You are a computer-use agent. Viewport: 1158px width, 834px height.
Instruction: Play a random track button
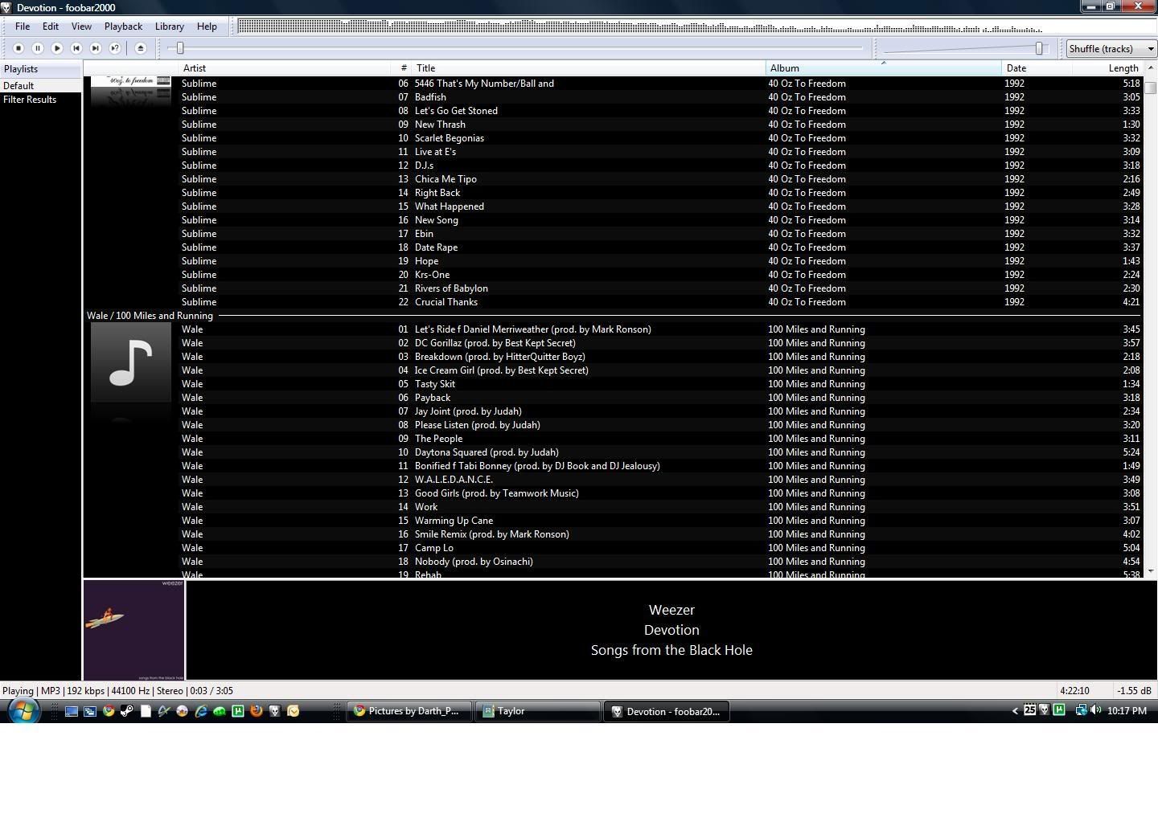point(115,48)
